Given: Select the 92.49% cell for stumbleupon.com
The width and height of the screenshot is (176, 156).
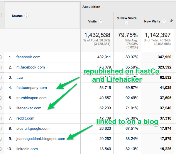Looking at the screenshot, I should (x=132, y=98).
